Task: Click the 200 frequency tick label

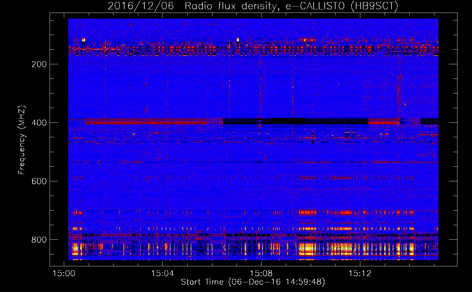Action: pos(39,64)
